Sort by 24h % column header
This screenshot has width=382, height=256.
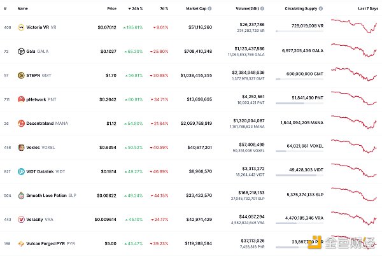[135, 9]
